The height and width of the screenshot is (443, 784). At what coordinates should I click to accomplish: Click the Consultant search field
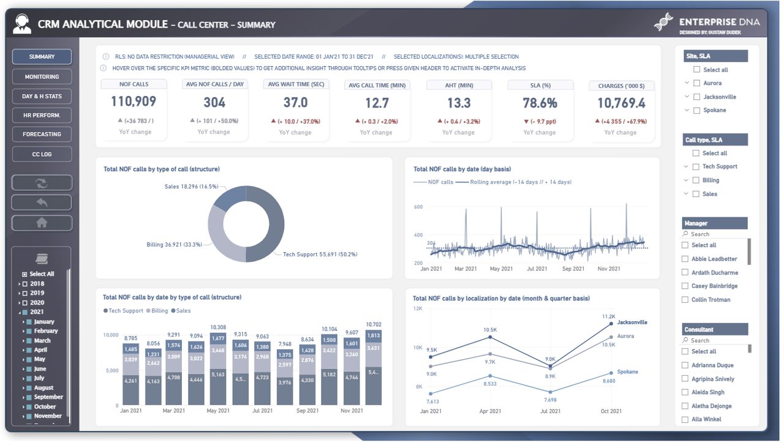(x=714, y=341)
